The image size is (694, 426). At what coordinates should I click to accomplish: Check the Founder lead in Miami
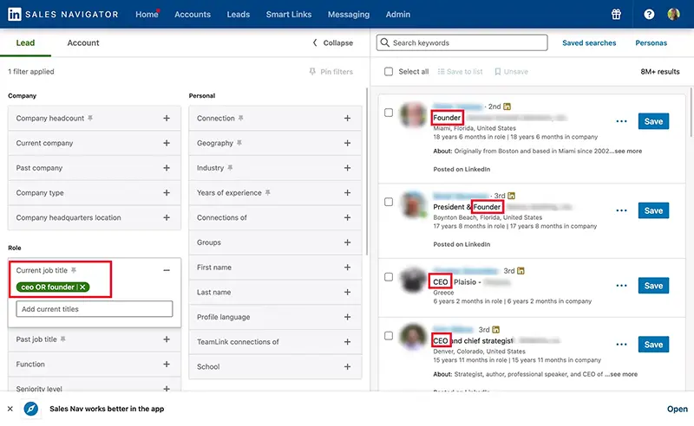click(x=388, y=113)
